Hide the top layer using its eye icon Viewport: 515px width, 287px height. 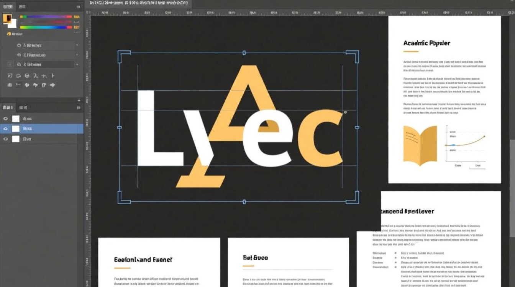[x=5, y=119]
